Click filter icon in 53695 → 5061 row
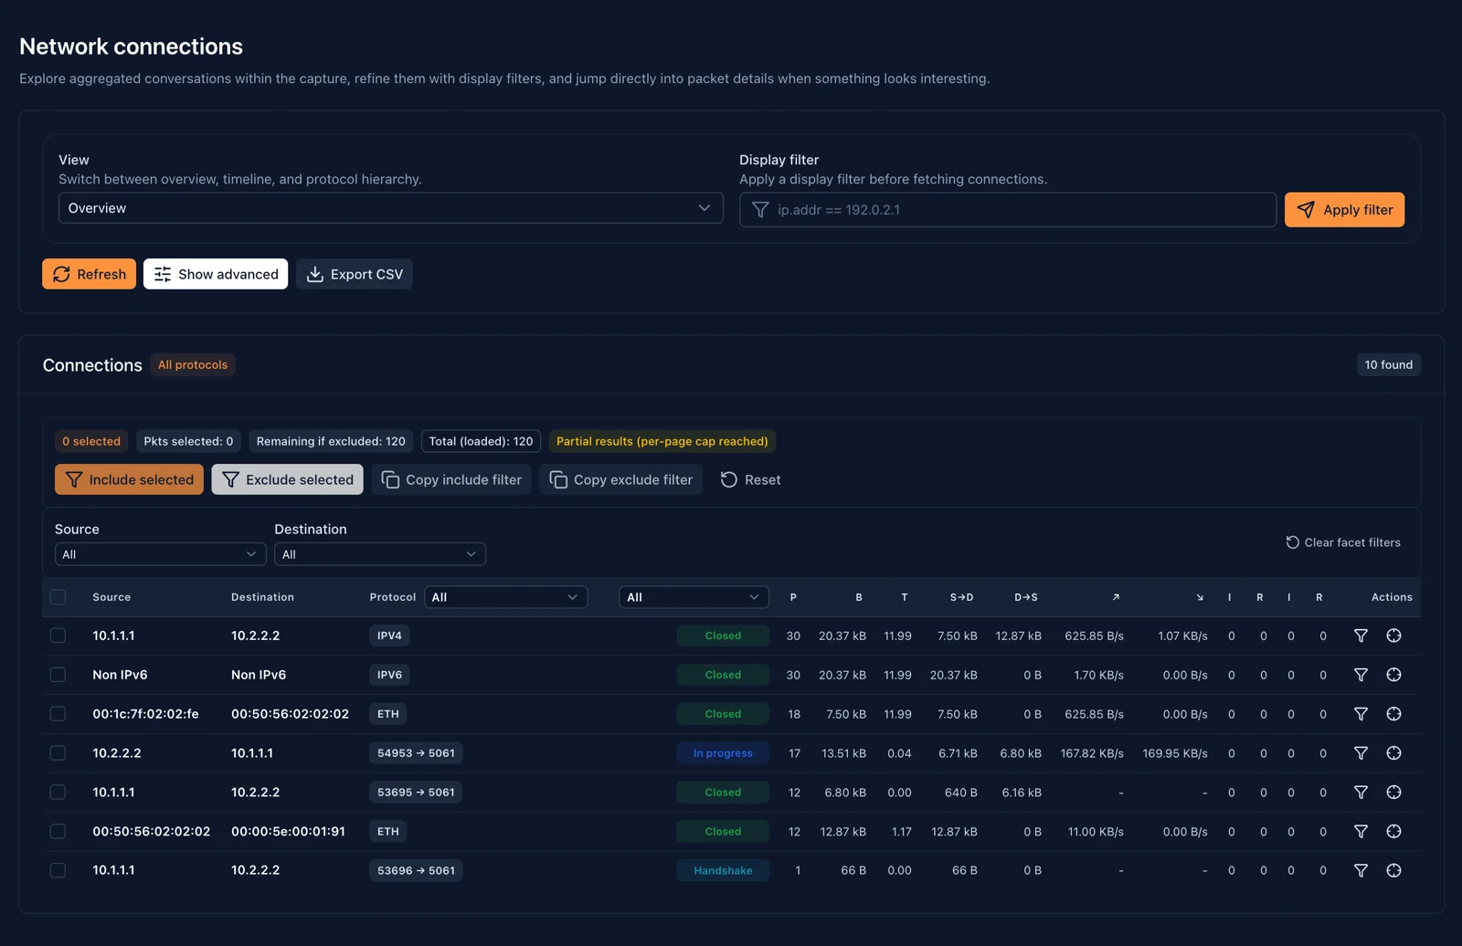The width and height of the screenshot is (1462, 946). (1361, 793)
